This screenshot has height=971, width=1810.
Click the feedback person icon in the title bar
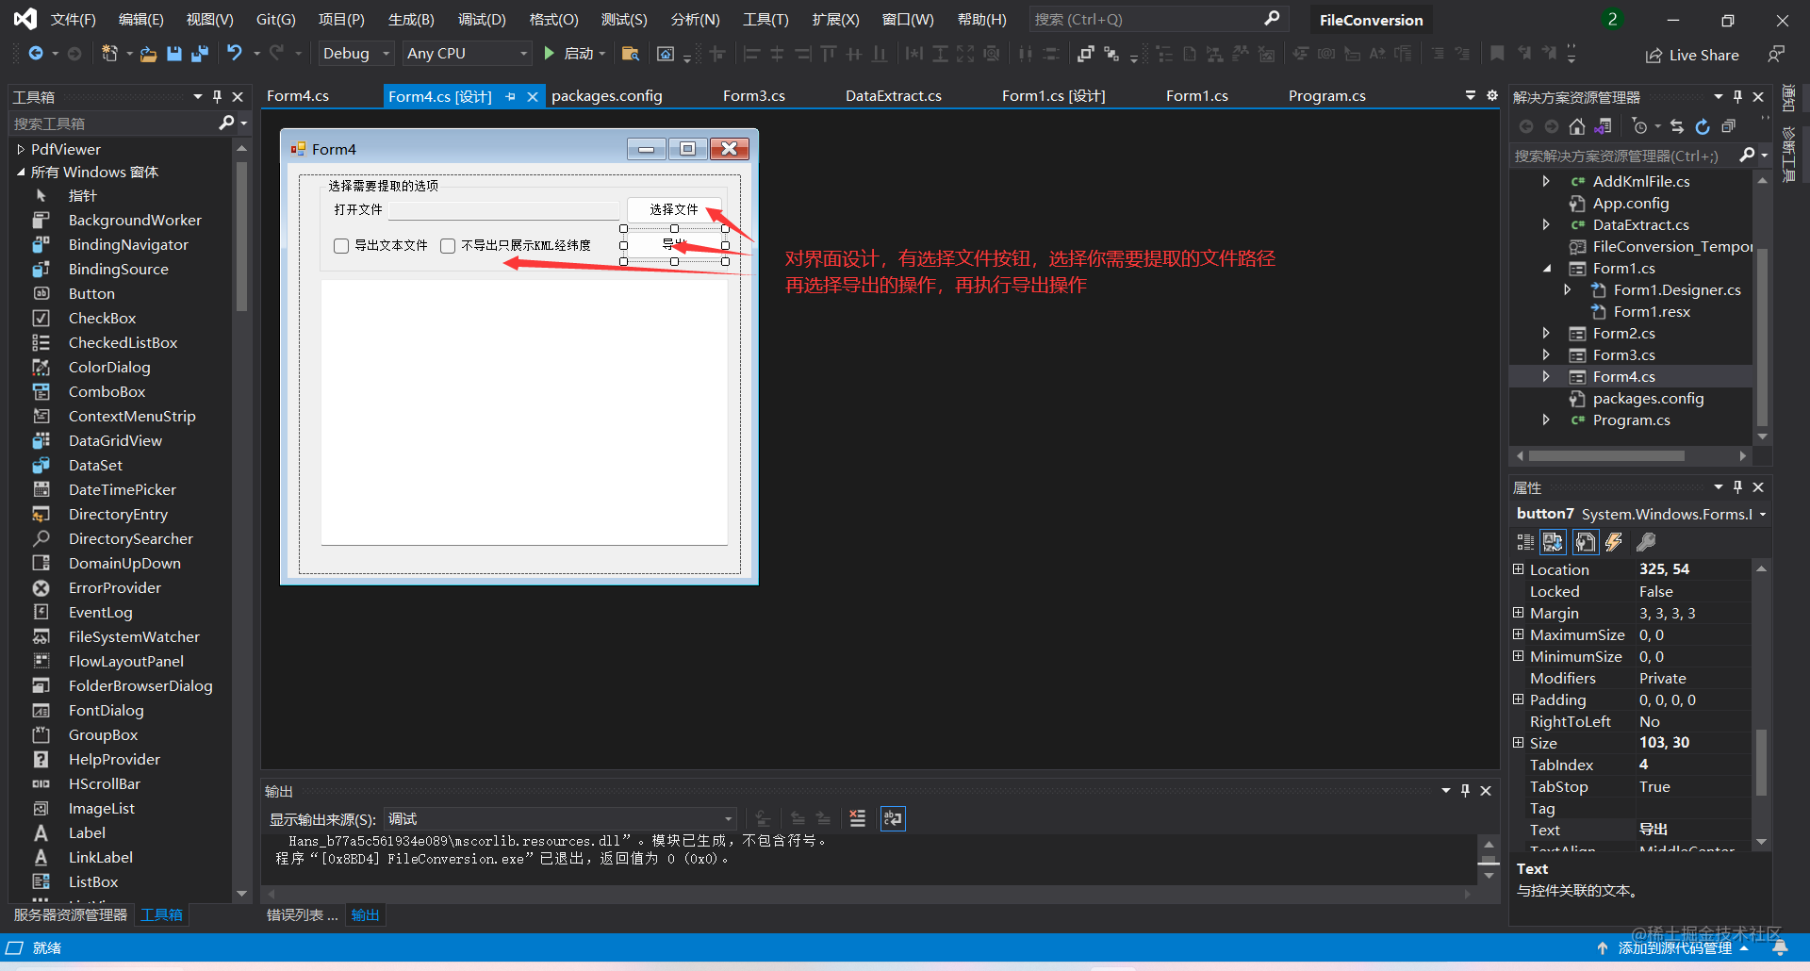(x=1776, y=55)
